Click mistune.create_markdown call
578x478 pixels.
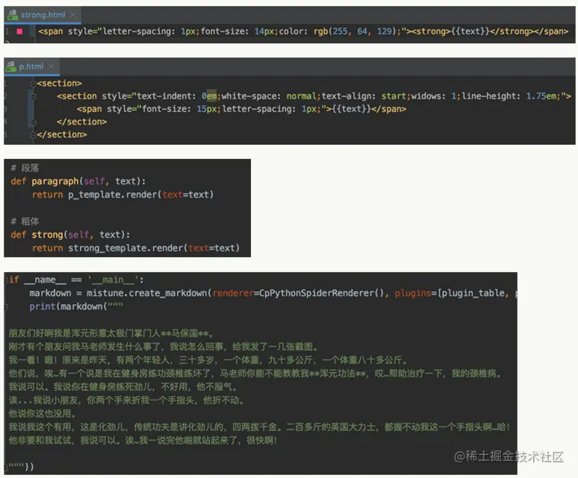click(x=148, y=293)
